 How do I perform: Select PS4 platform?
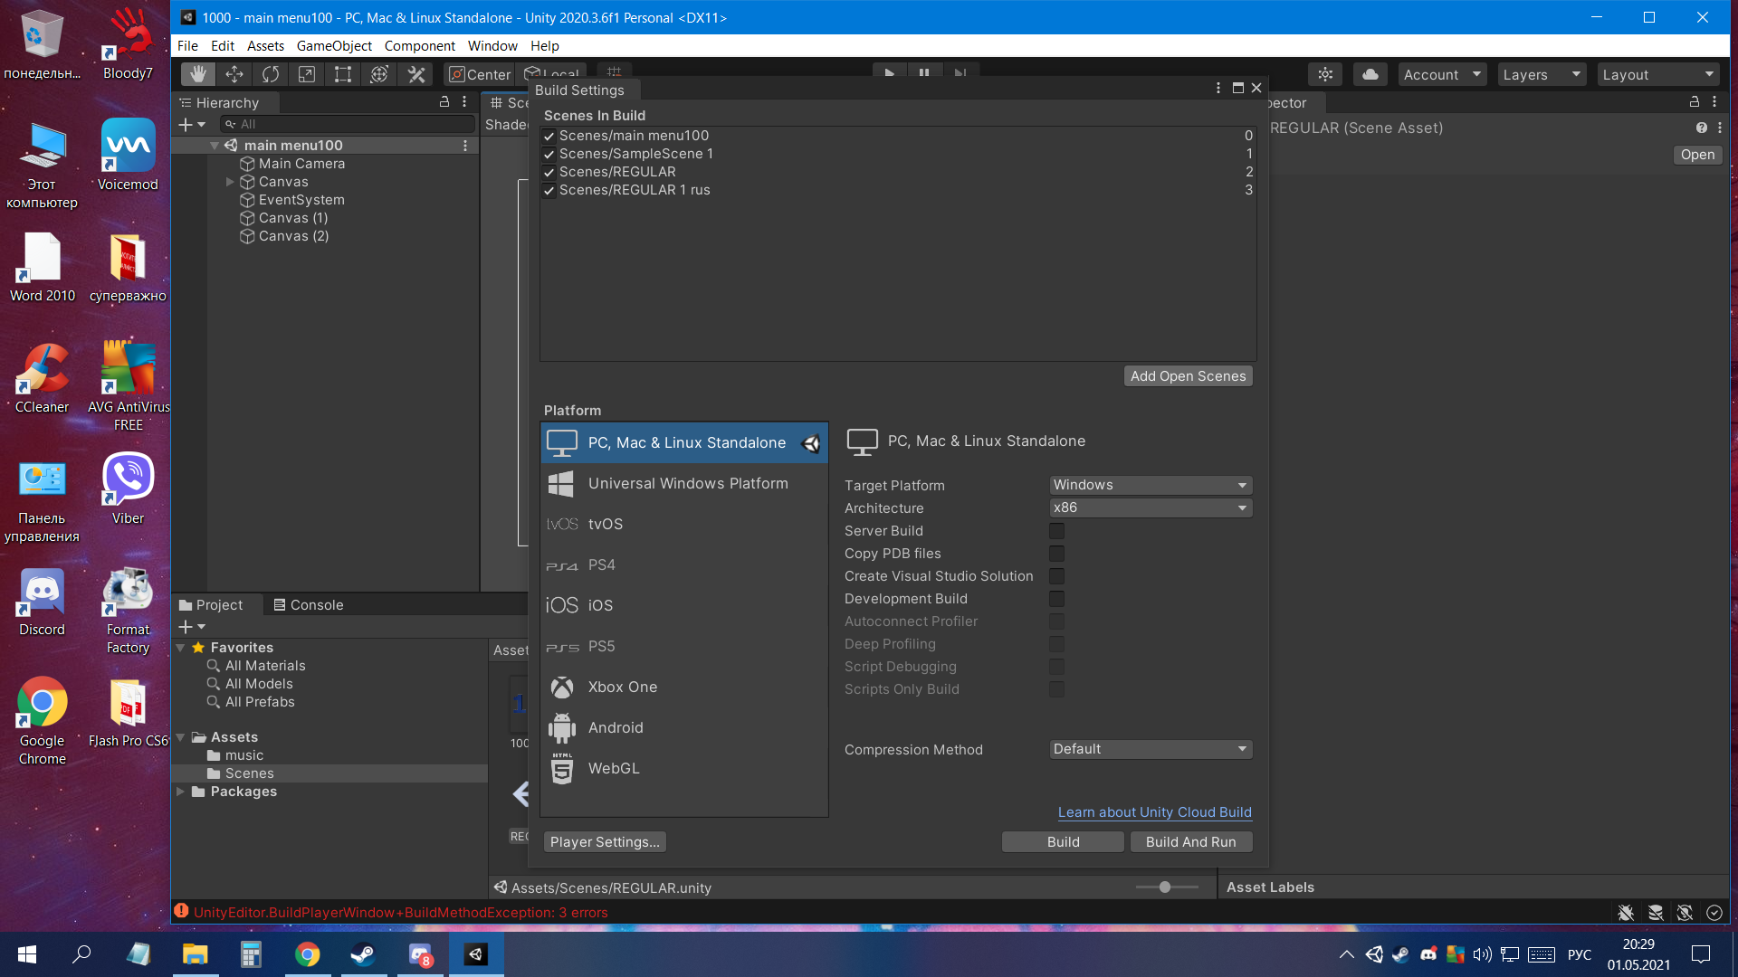[684, 564]
